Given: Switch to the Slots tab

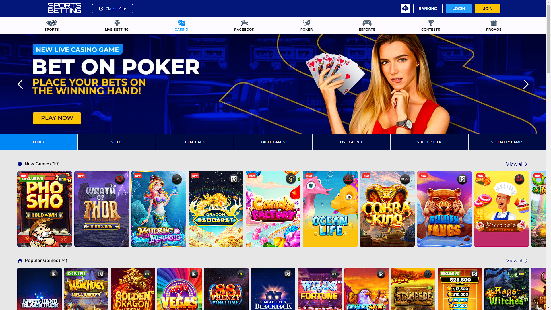Looking at the screenshot, I should pyautogui.click(x=117, y=142).
